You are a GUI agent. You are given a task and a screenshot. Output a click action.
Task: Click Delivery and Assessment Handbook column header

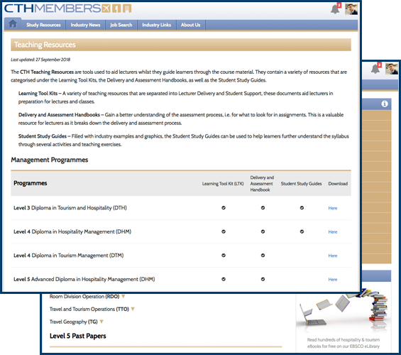pos(262,184)
